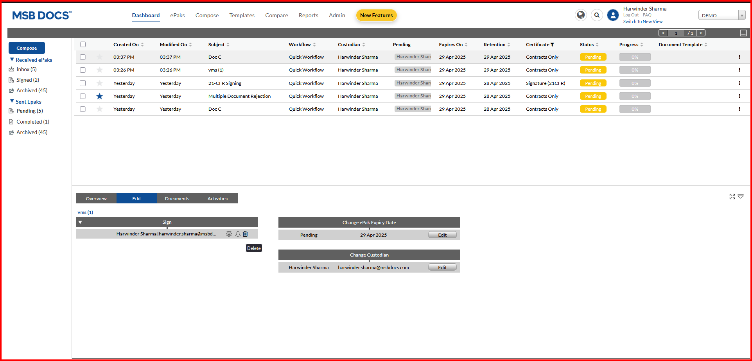This screenshot has width=752, height=361.
Task: Unstar the Multiple Document Rejection ePak
Action: [100, 96]
